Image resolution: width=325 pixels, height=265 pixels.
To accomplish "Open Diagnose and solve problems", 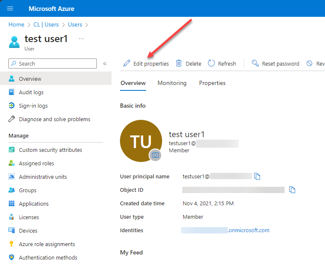I will pyautogui.click(x=55, y=119).
